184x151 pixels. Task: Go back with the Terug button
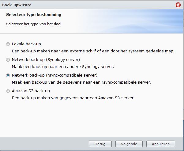pos(100,144)
